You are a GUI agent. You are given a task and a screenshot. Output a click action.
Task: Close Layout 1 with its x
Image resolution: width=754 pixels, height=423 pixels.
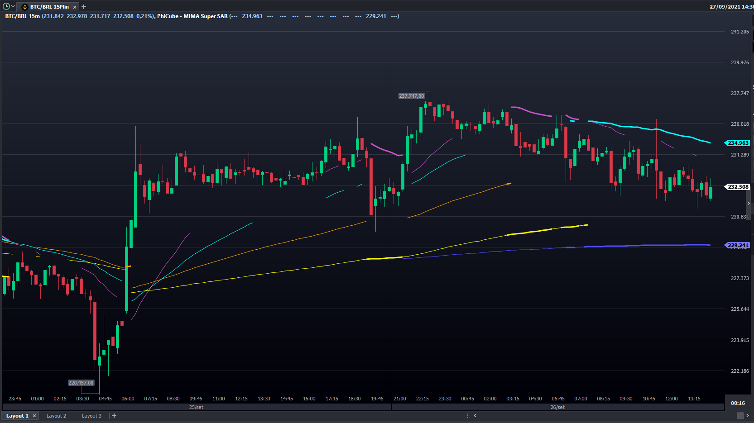pyautogui.click(x=34, y=416)
